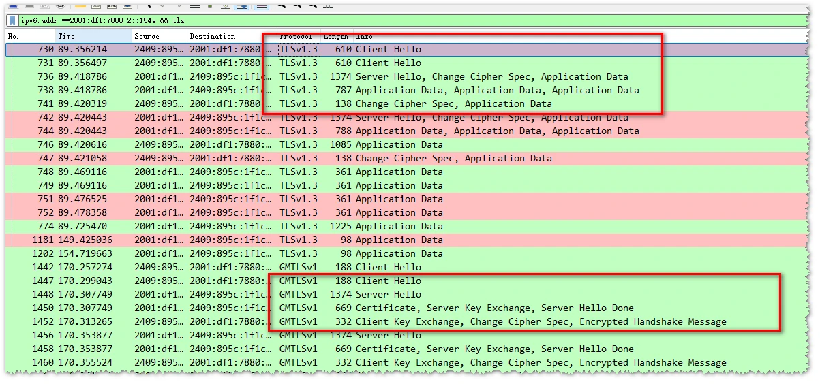Click the open capture file folder icon

[x=80, y=4]
